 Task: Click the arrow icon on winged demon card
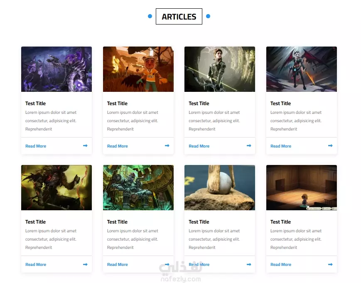click(x=330, y=145)
